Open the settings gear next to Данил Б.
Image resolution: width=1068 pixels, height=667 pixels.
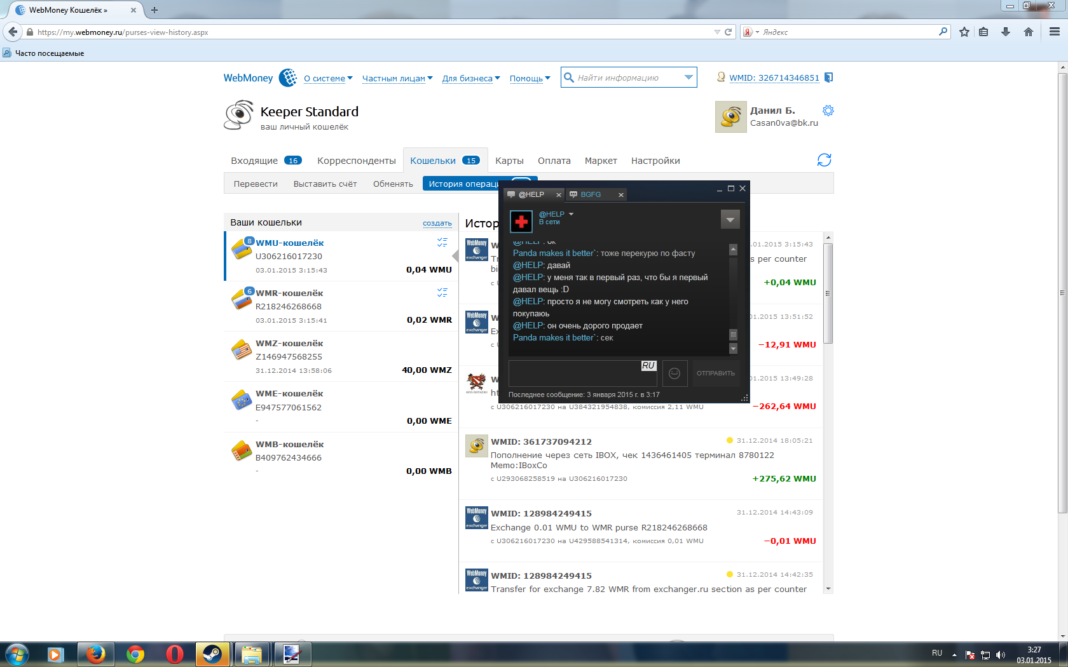pos(828,111)
